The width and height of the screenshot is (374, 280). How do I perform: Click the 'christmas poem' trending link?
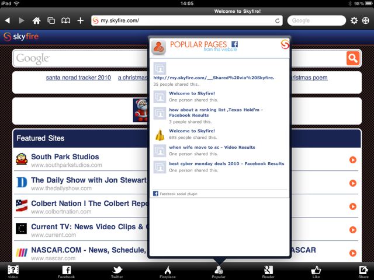click(309, 78)
